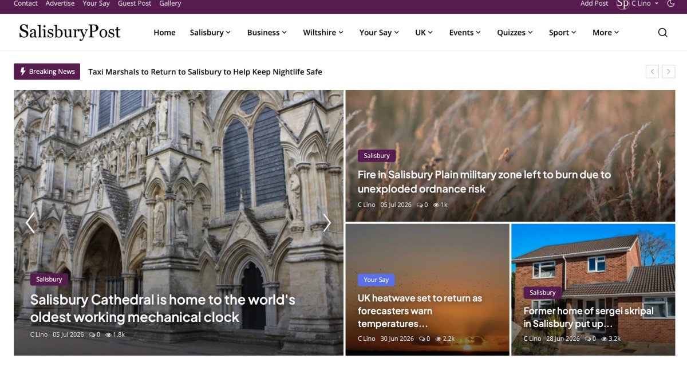Click C Lino author on cathedral article
This screenshot has height=374, width=687.
(39, 334)
